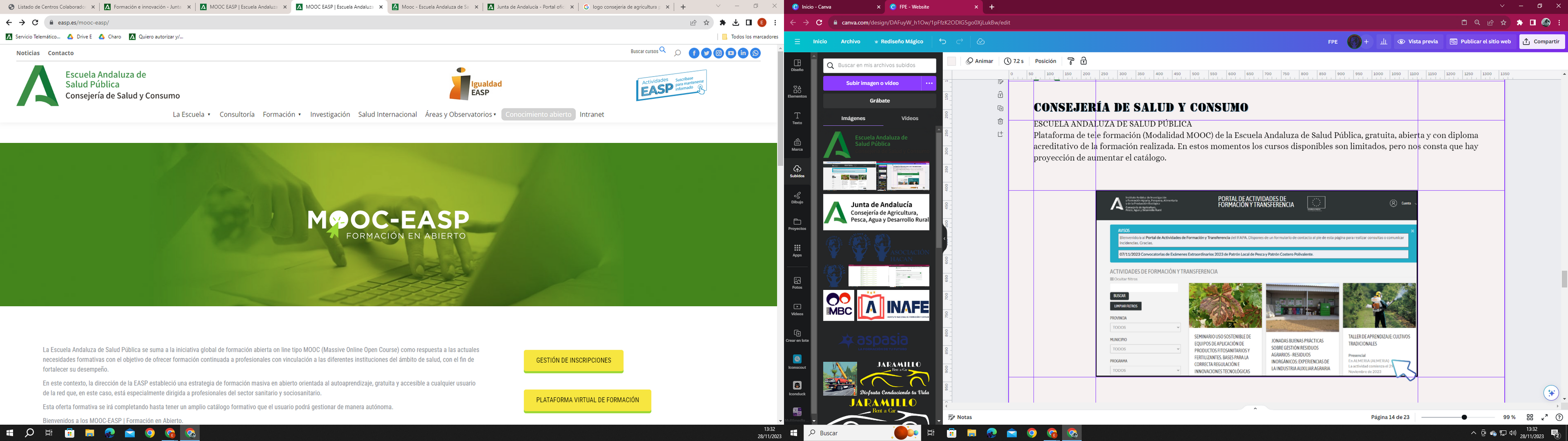This screenshot has height=441, width=1568.
Task: Open the Archivo menu in Canva
Action: click(850, 41)
